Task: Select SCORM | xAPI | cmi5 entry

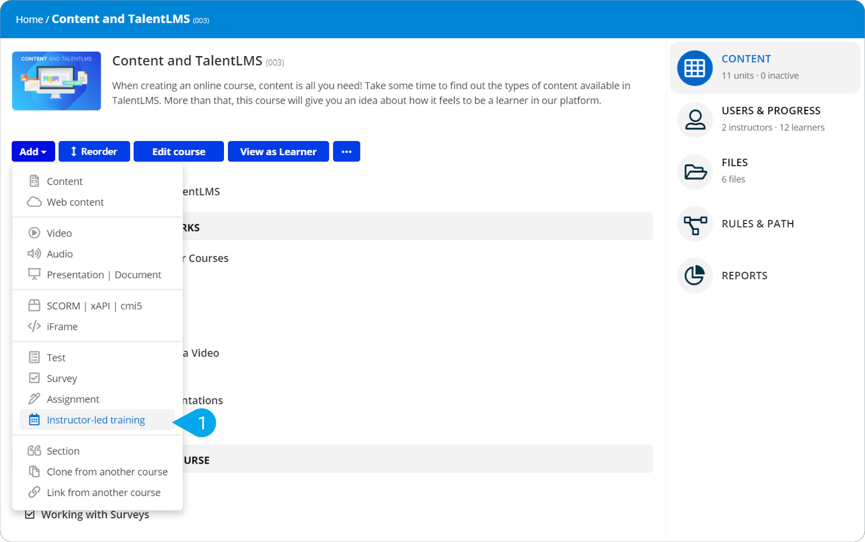Action: pyautogui.click(x=97, y=306)
